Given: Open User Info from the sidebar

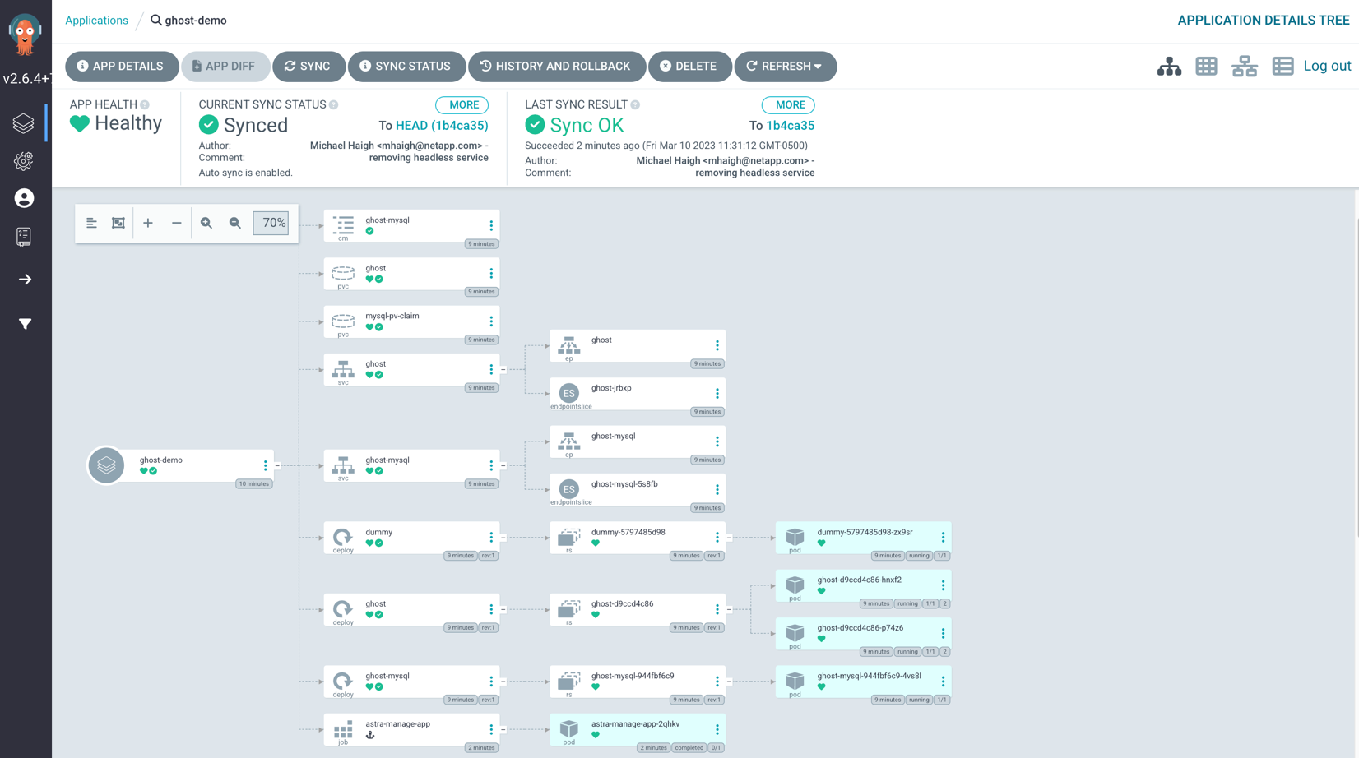Looking at the screenshot, I should tap(24, 198).
